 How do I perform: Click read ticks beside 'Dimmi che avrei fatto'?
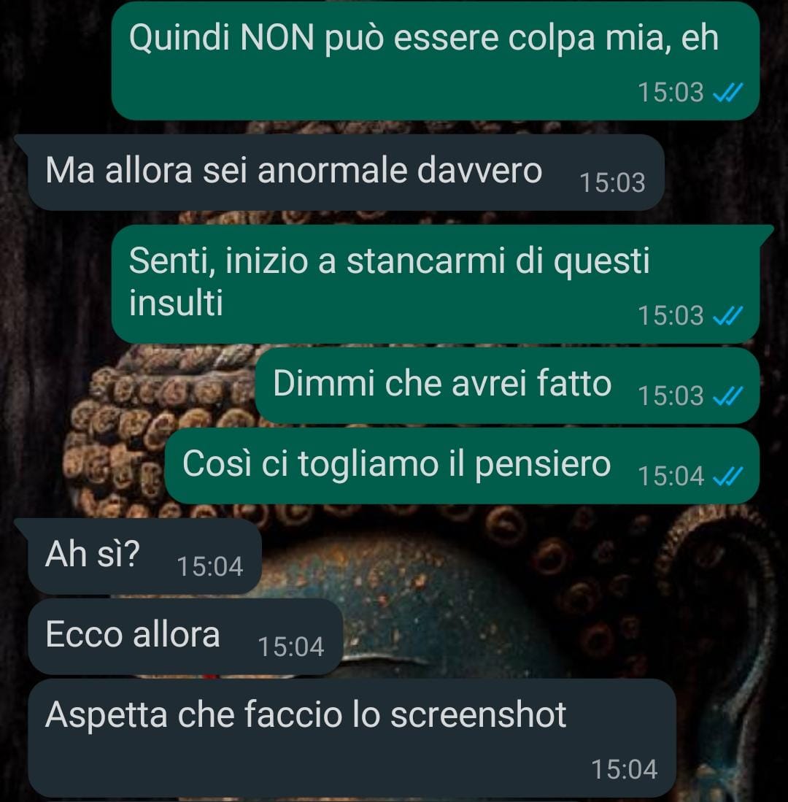(727, 396)
